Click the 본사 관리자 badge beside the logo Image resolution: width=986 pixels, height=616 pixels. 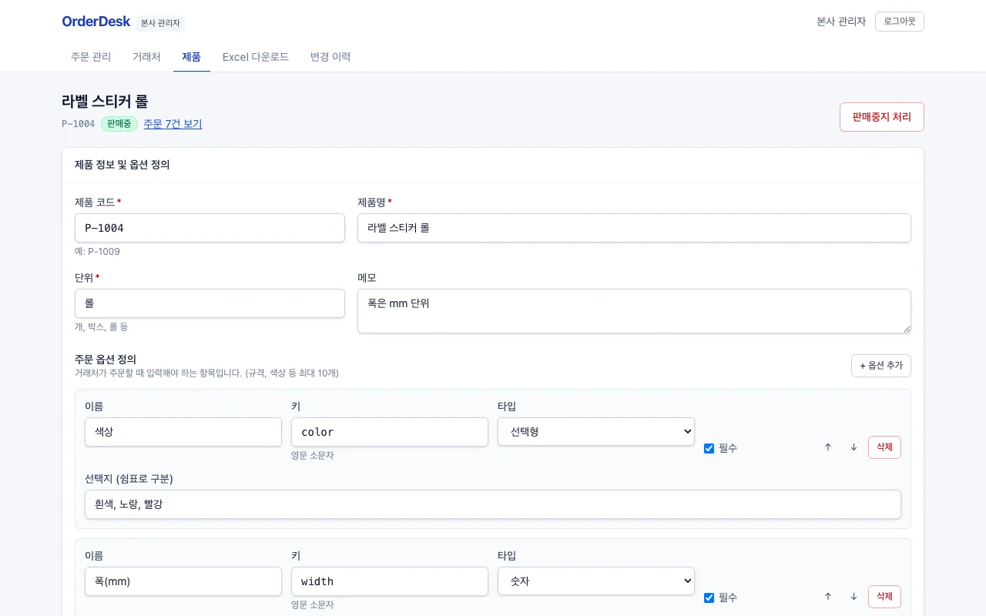(161, 23)
